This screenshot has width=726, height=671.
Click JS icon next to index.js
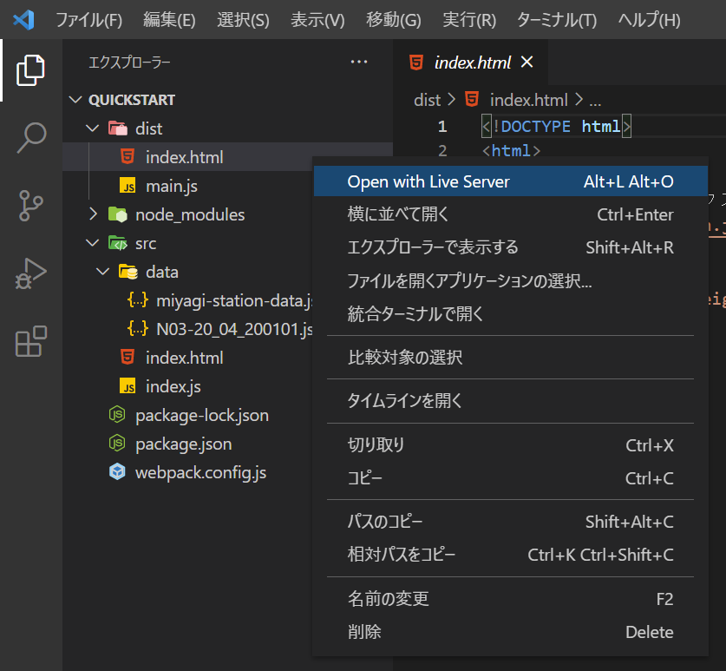(128, 386)
